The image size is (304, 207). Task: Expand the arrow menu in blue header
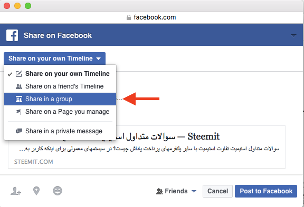[x=293, y=36]
